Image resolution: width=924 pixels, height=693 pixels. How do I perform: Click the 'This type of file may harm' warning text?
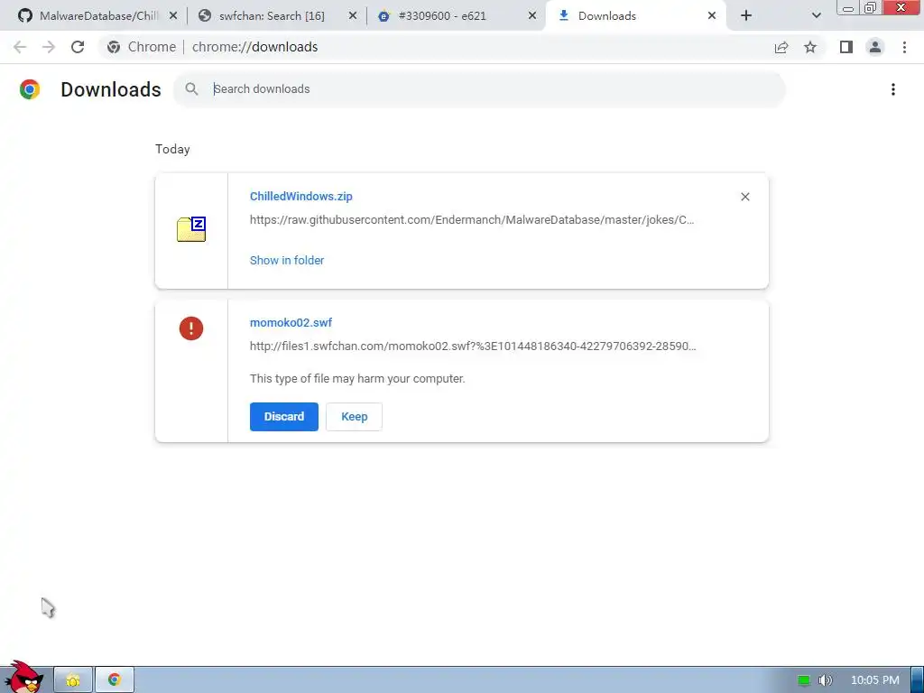(357, 379)
